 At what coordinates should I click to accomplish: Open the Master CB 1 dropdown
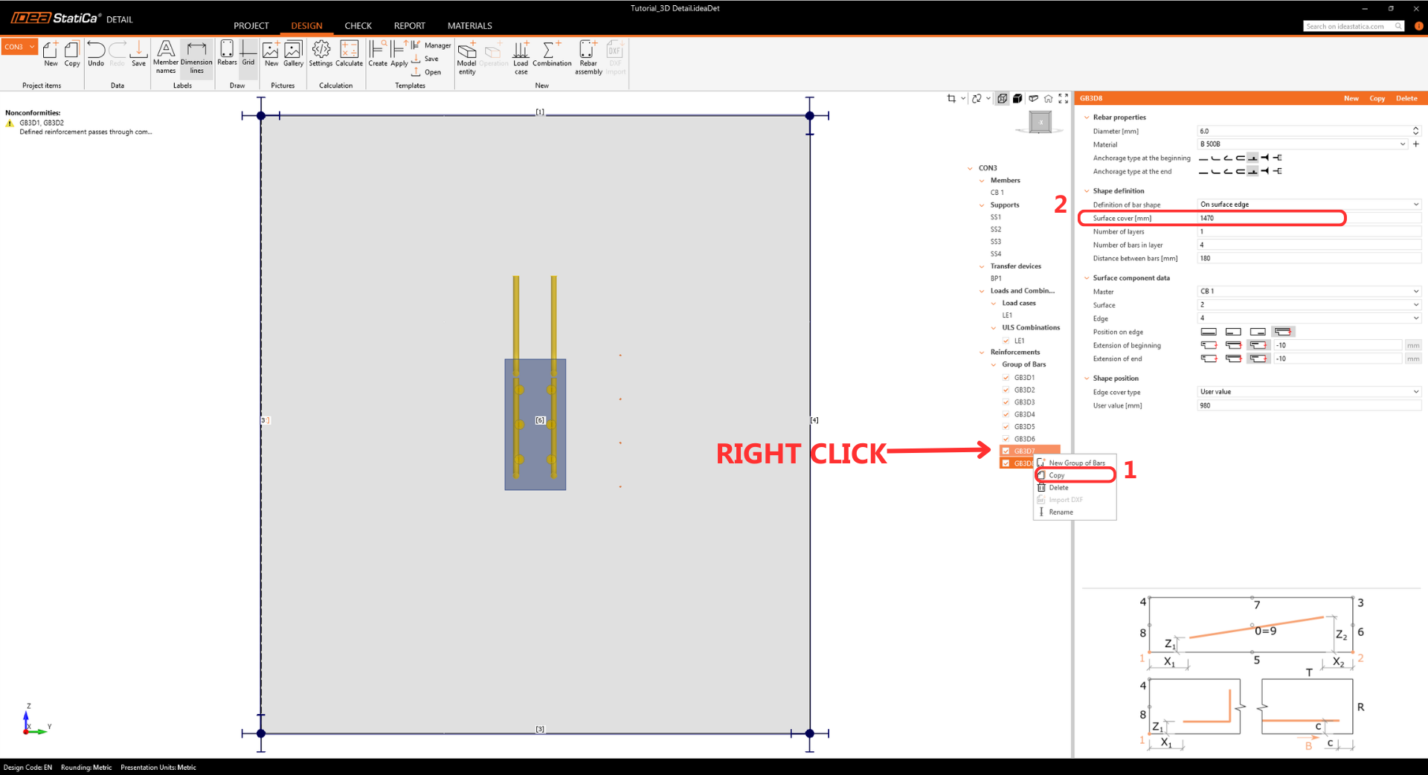tap(1309, 292)
